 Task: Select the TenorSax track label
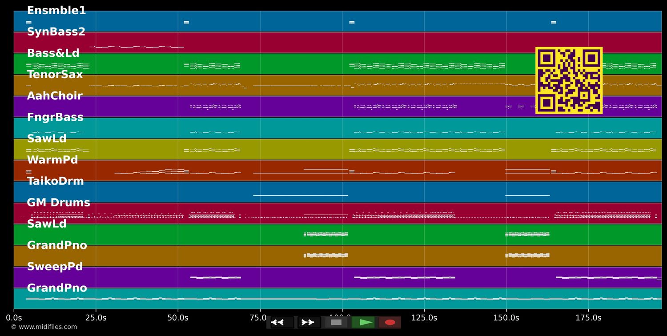click(x=55, y=75)
